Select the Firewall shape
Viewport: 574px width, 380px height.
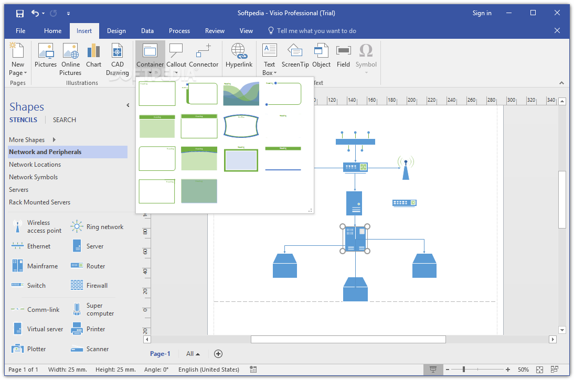(89, 285)
